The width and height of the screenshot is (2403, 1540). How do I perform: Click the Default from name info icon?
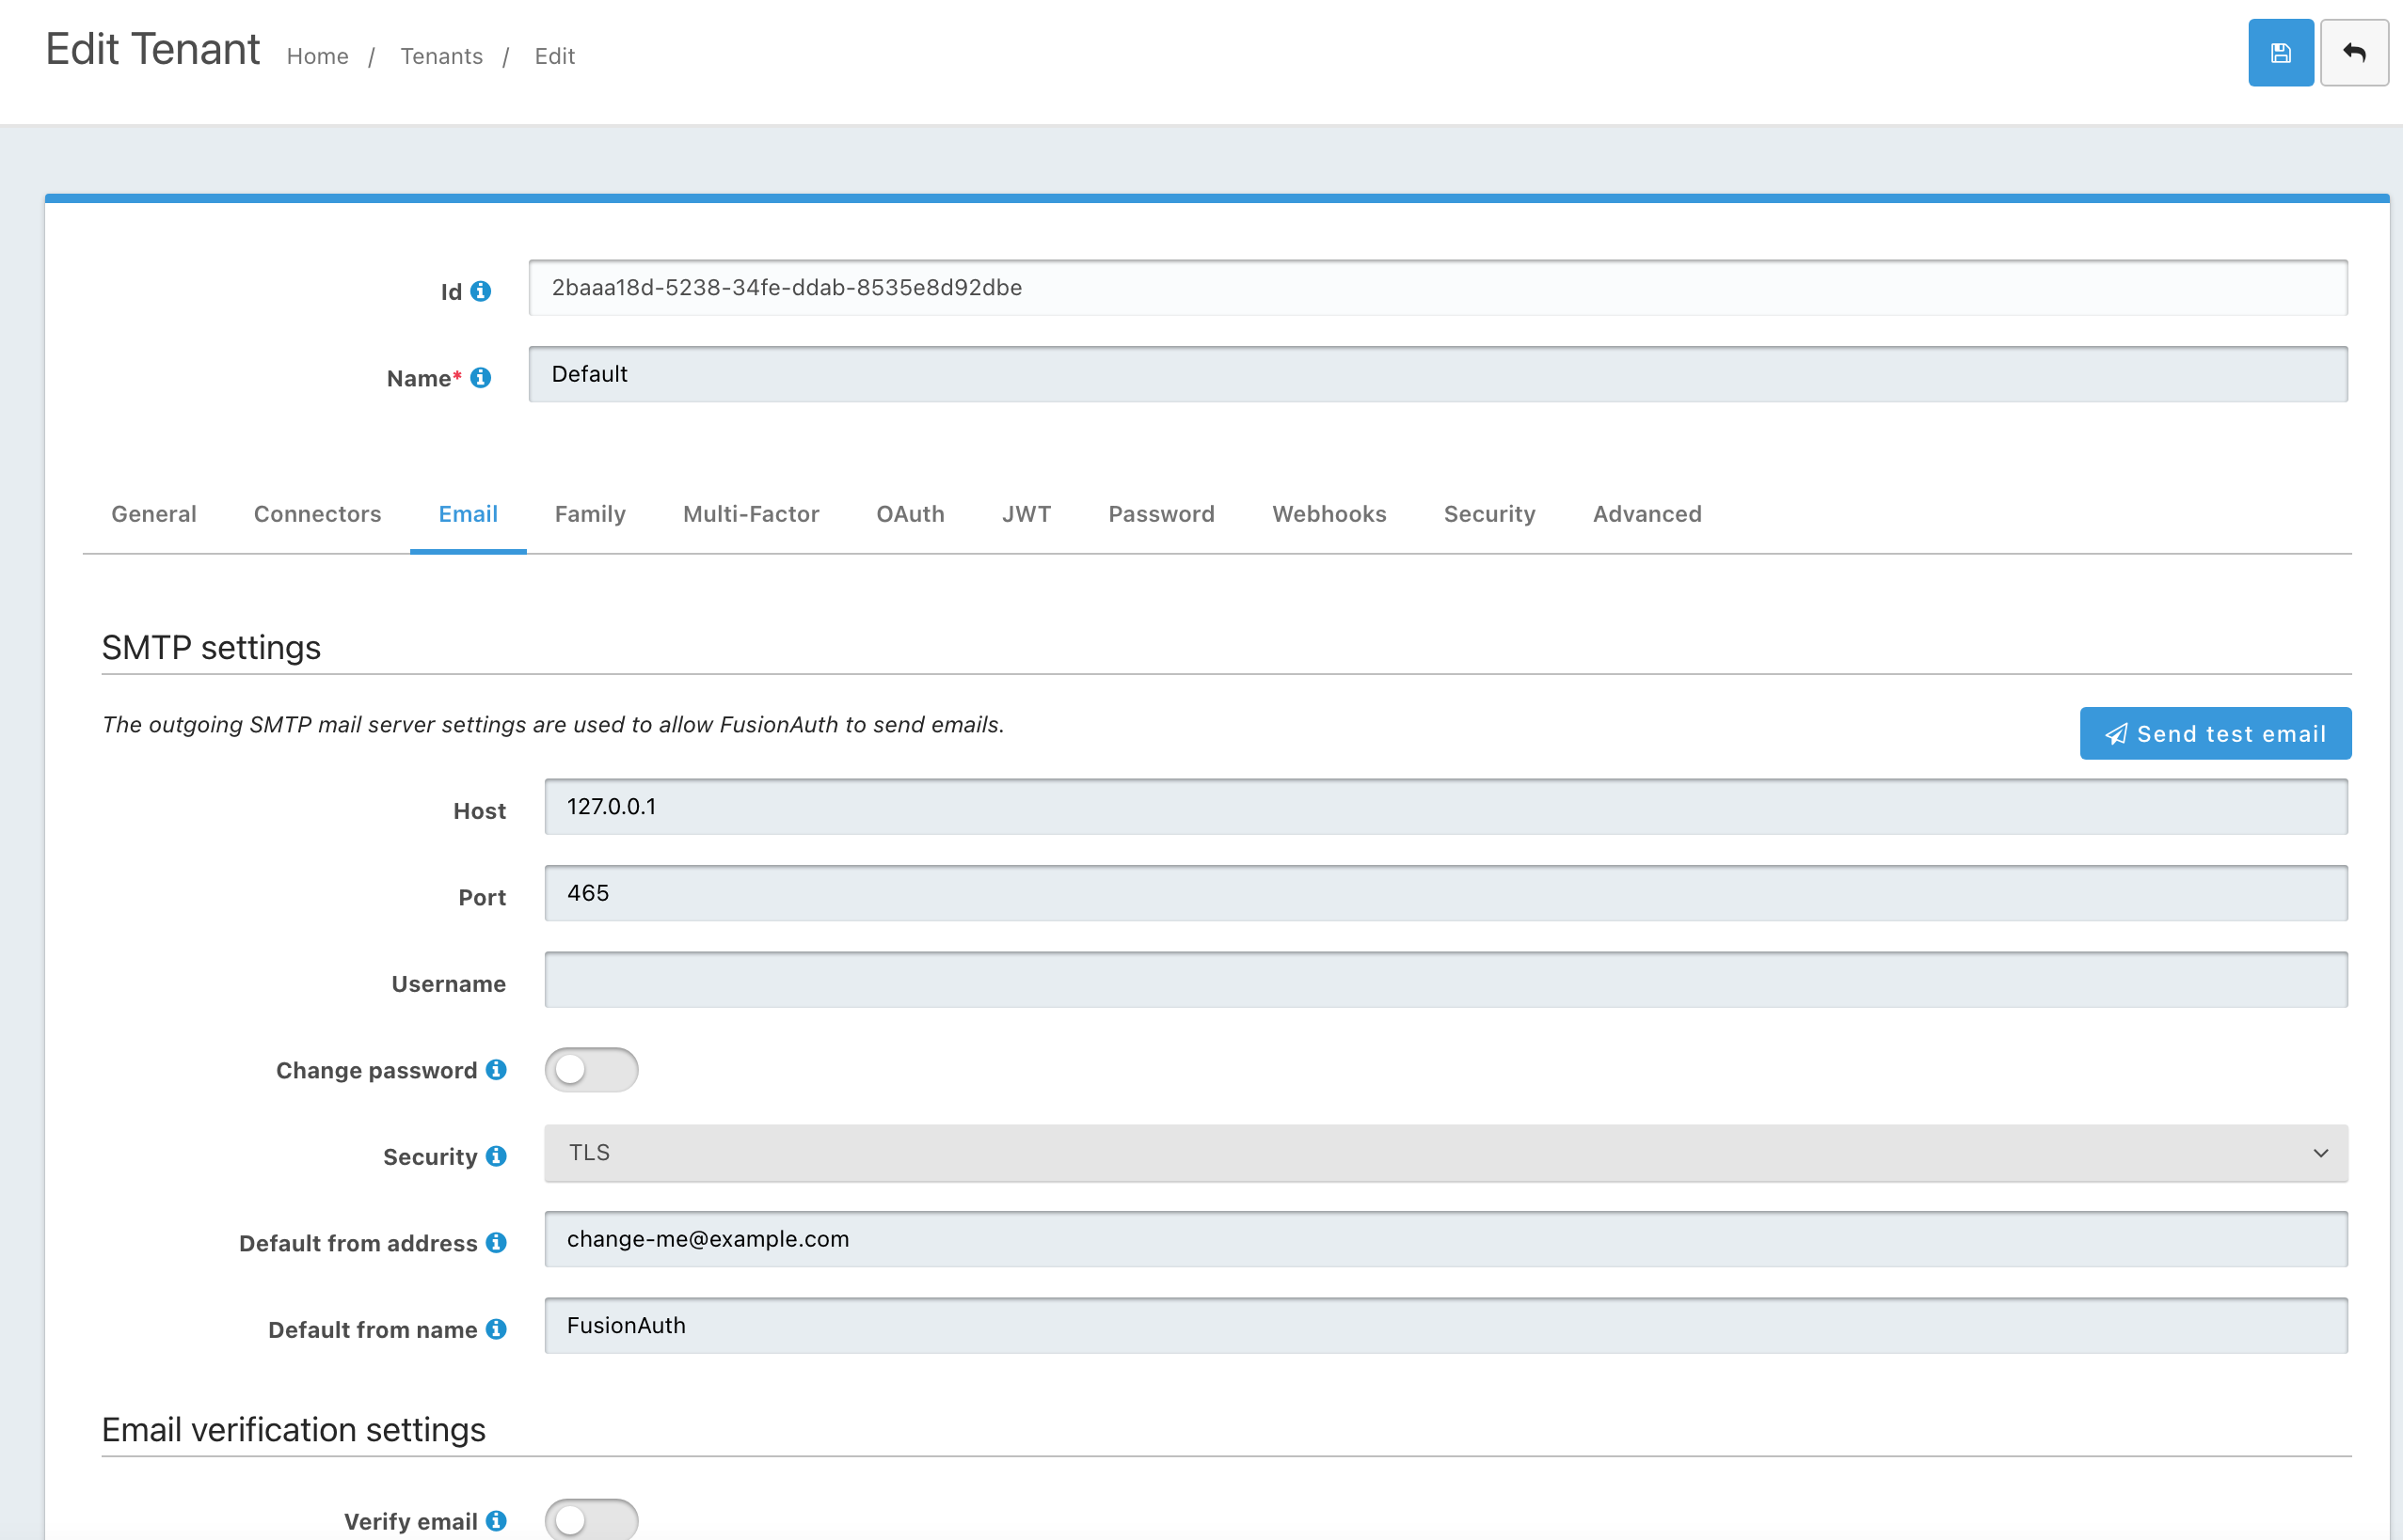pos(497,1329)
